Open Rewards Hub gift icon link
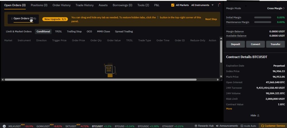The width and height of the screenshot is (287, 128). point(204,126)
